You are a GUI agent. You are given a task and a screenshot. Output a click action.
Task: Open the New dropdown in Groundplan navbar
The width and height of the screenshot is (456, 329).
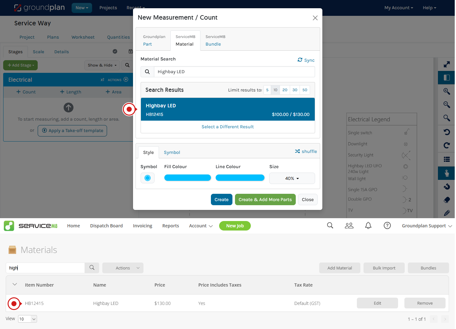(82, 8)
